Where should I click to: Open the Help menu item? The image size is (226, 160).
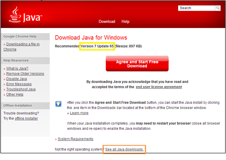click(125, 21)
